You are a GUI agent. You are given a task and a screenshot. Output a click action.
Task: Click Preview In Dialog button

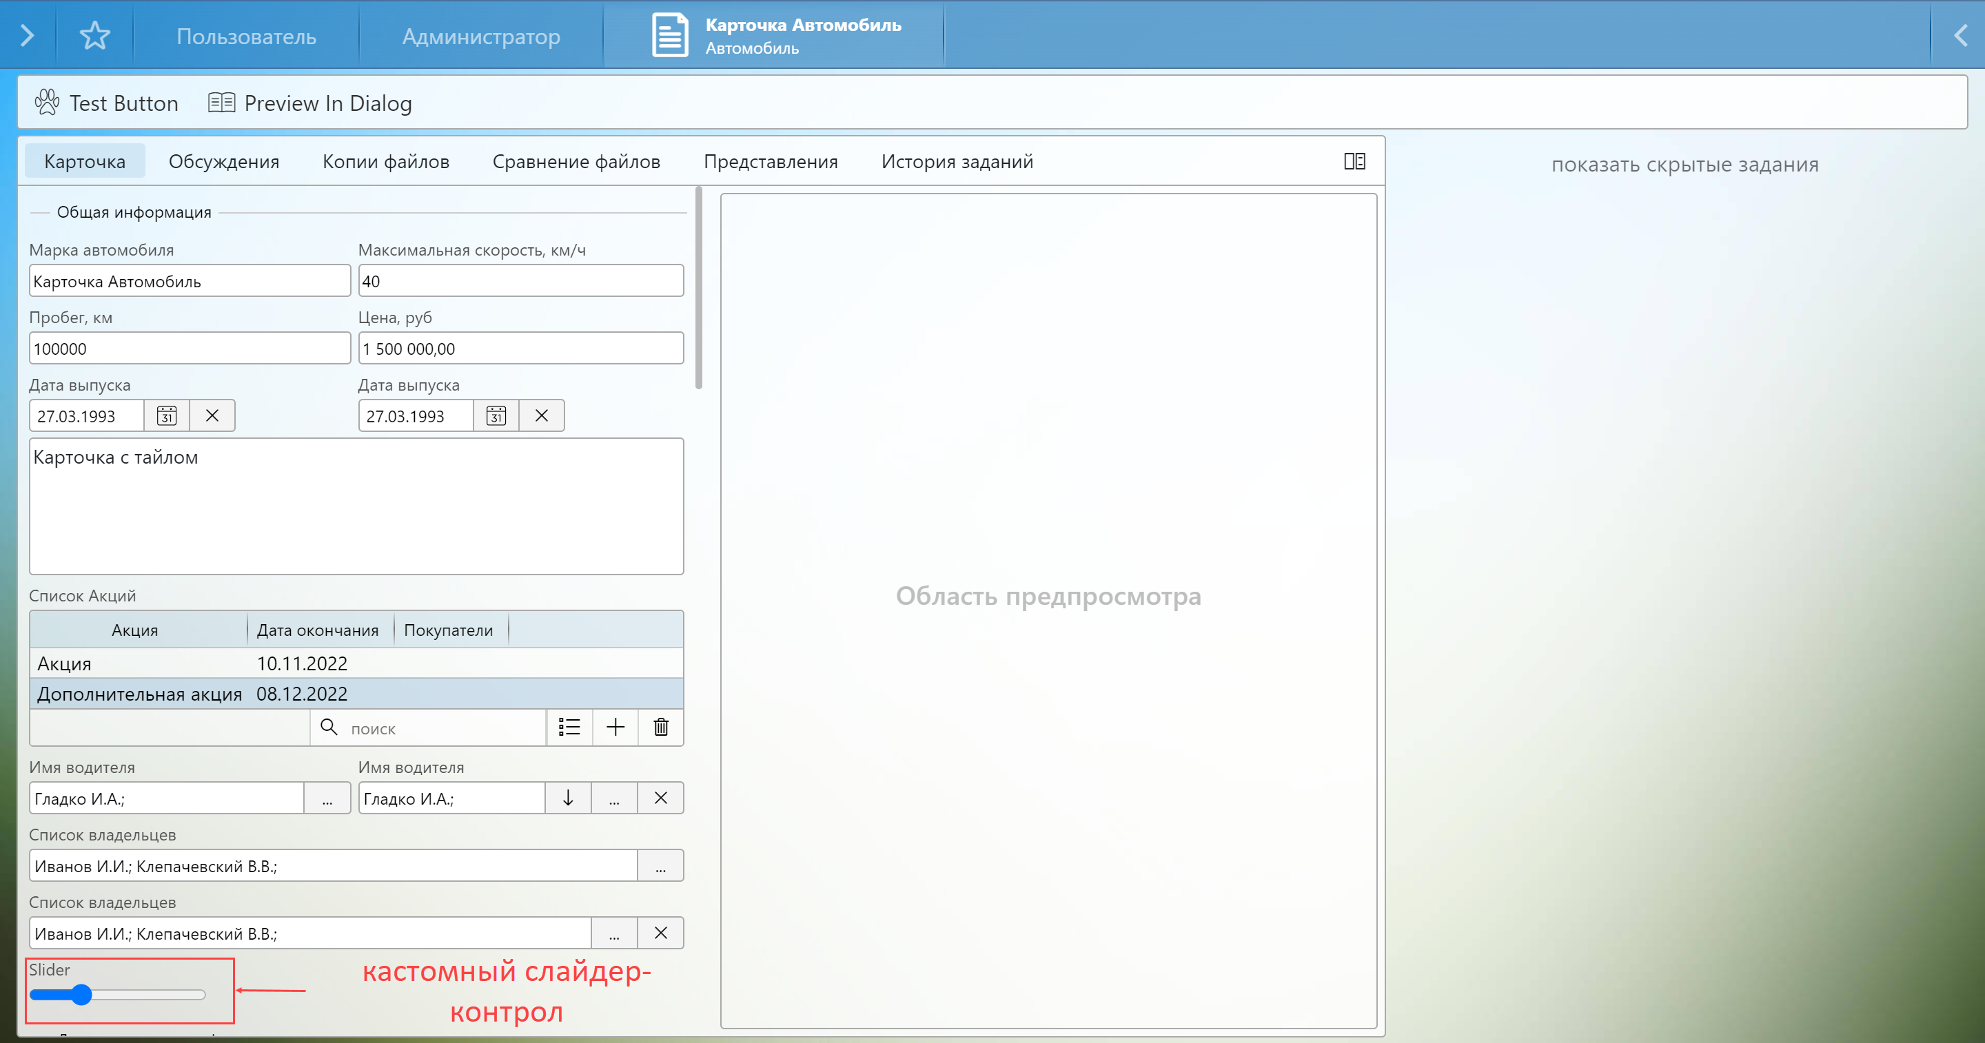point(311,103)
